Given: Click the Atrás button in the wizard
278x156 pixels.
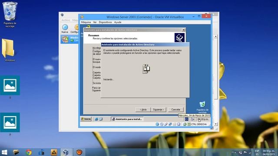Looking at the screenshot, I should (x=143, y=110).
